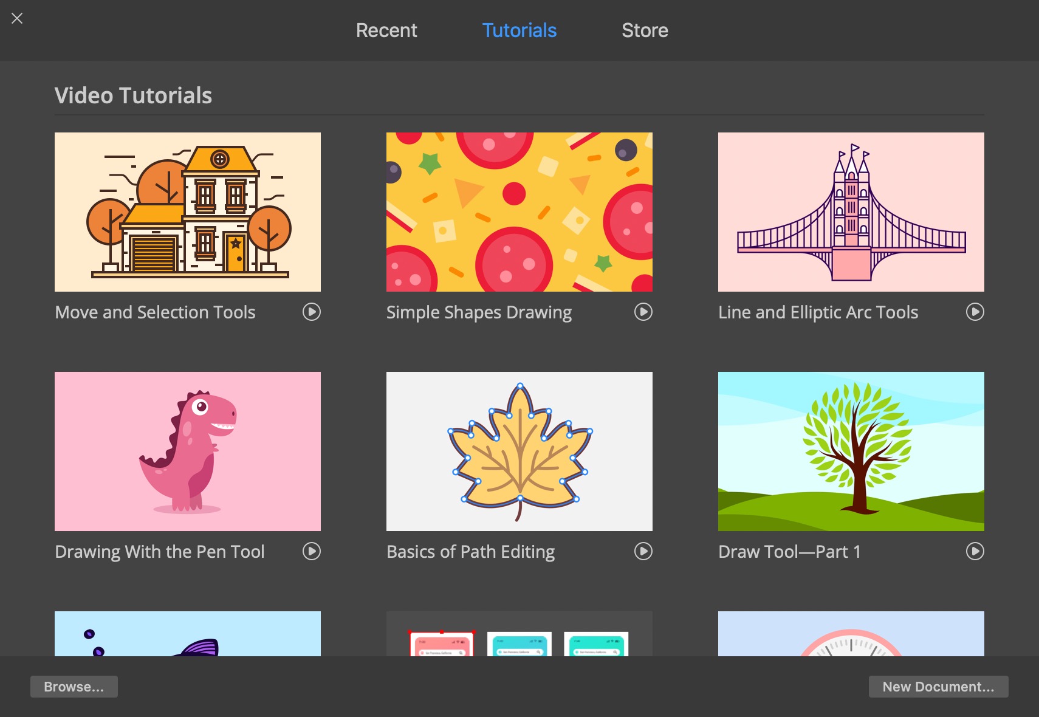The image size is (1039, 717).
Task: Start the Basics of Path Editing video
Action: click(x=643, y=552)
